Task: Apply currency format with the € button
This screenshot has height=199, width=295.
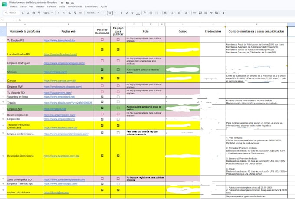Action: coord(59,13)
